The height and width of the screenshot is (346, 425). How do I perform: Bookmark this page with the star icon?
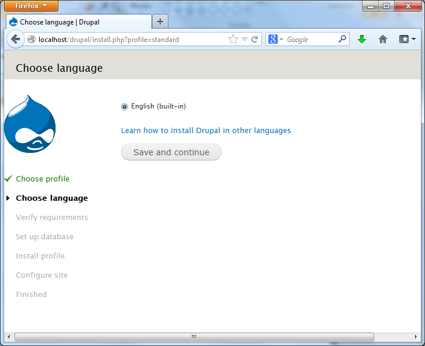(233, 40)
